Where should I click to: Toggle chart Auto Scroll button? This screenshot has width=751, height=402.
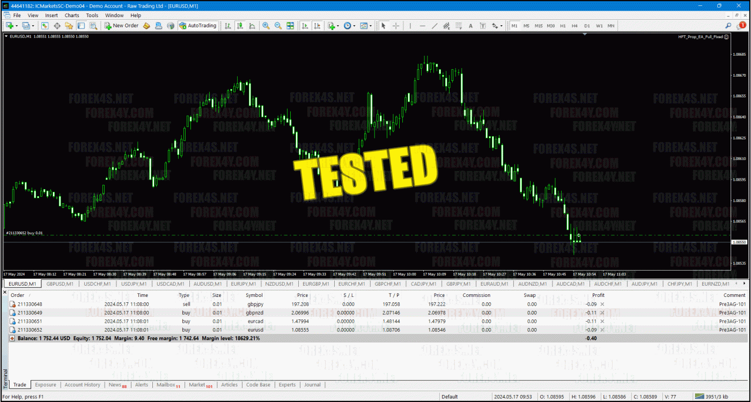tap(305, 26)
